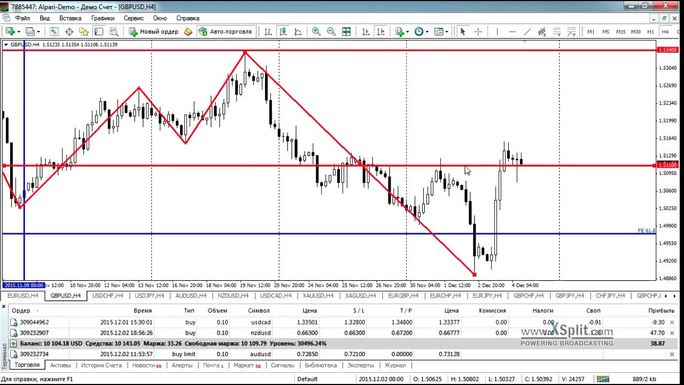684x385 pixels.
Task: Open the new chart toolbar icon
Action: [x=10, y=32]
